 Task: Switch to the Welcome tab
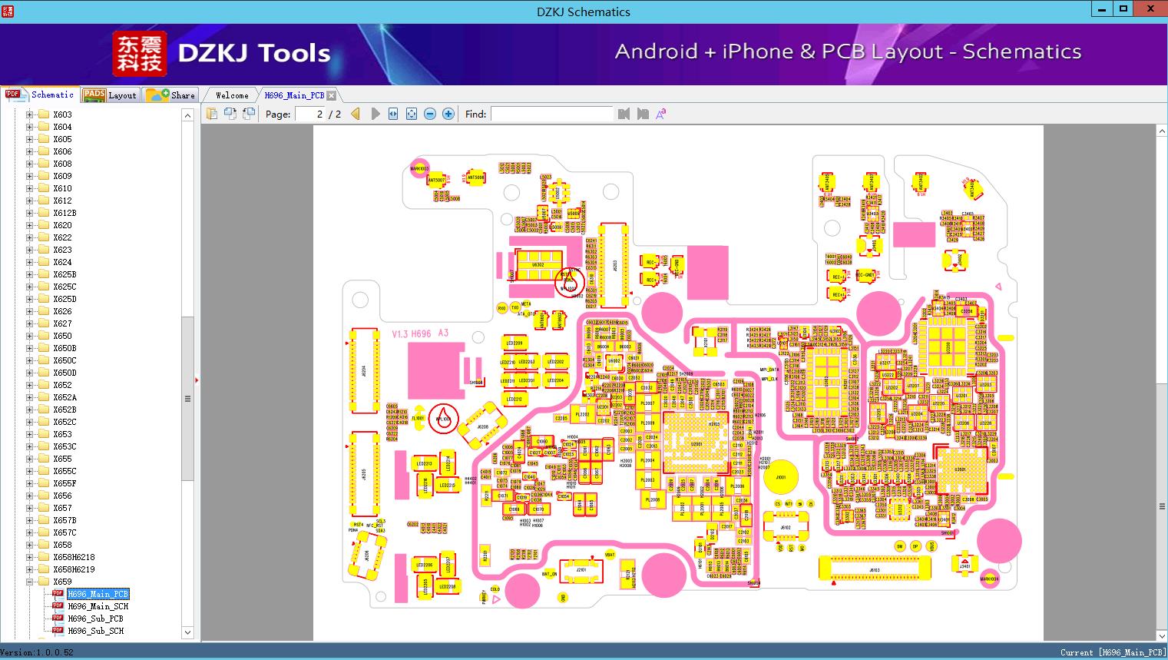tap(231, 95)
